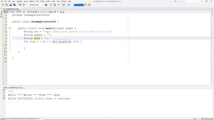
Task: Click the New File toolbar icon
Action: pos(3,5)
